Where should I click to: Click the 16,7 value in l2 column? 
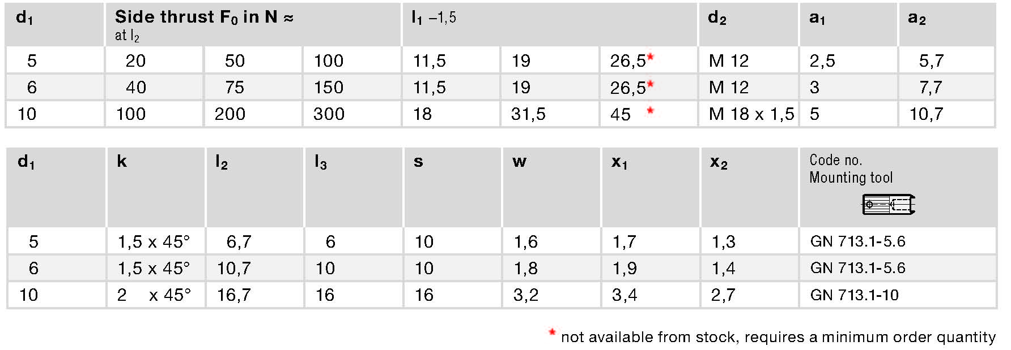234,295
